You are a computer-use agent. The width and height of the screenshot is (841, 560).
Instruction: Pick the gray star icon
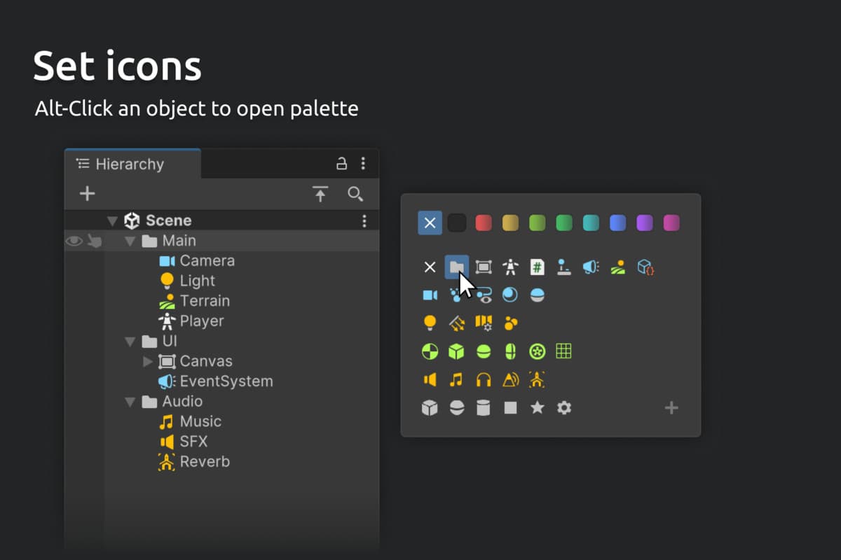pos(537,407)
